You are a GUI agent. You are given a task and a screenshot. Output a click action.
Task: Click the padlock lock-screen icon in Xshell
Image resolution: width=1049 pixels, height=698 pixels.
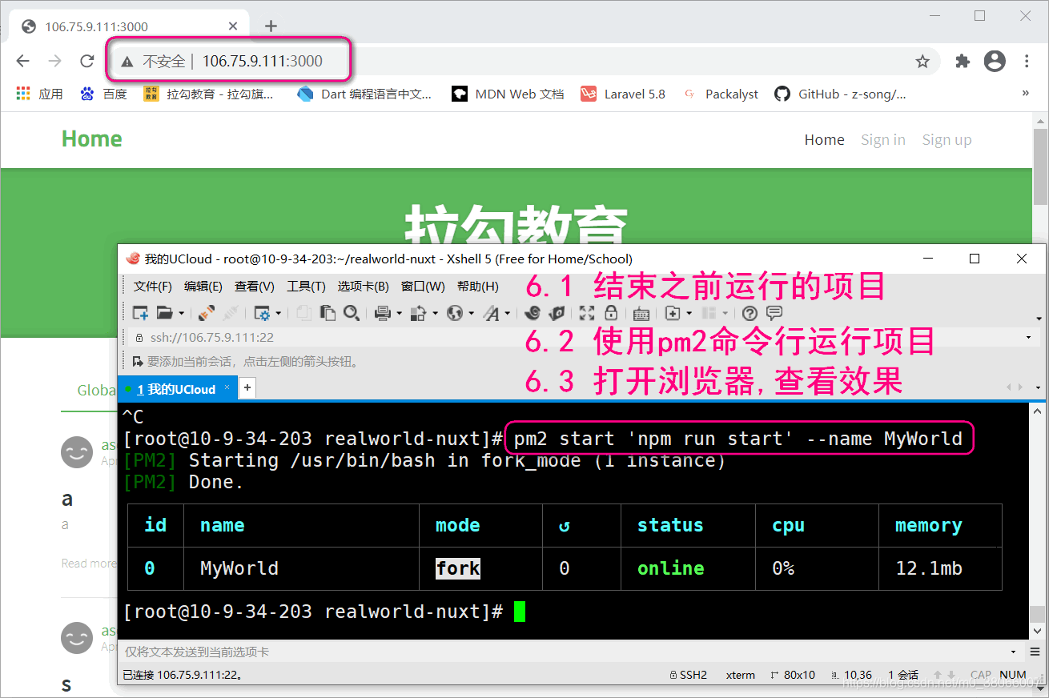[x=611, y=313]
